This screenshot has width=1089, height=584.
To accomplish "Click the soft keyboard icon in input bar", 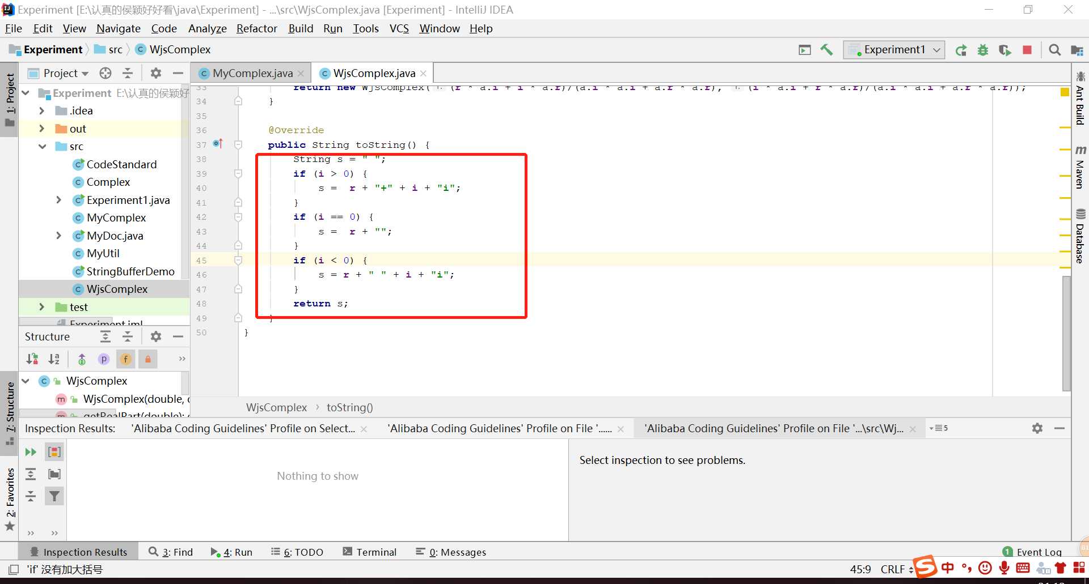I will [x=1023, y=568].
